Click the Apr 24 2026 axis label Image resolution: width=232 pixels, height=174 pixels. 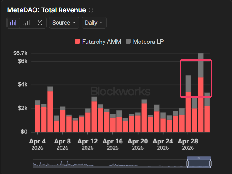[163, 144]
